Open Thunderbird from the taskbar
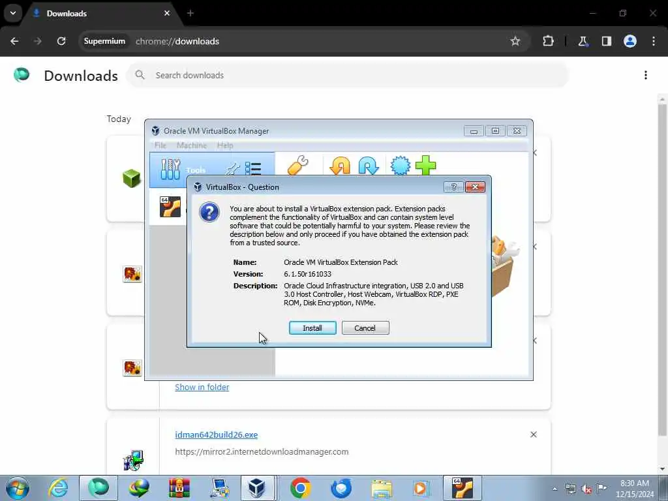The image size is (668, 501). [341, 488]
